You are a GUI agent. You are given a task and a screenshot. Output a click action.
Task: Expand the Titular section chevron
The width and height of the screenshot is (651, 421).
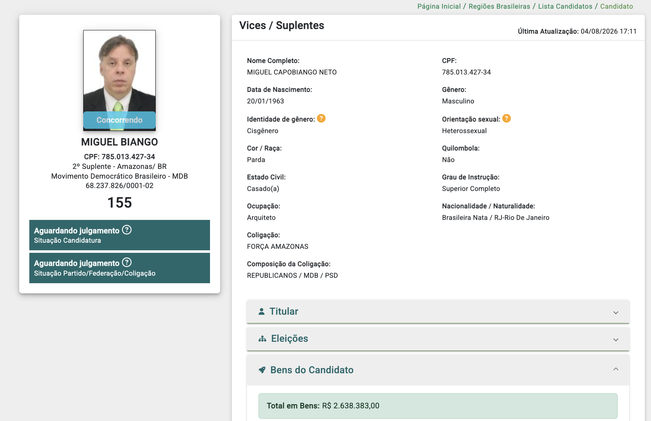coord(616,312)
